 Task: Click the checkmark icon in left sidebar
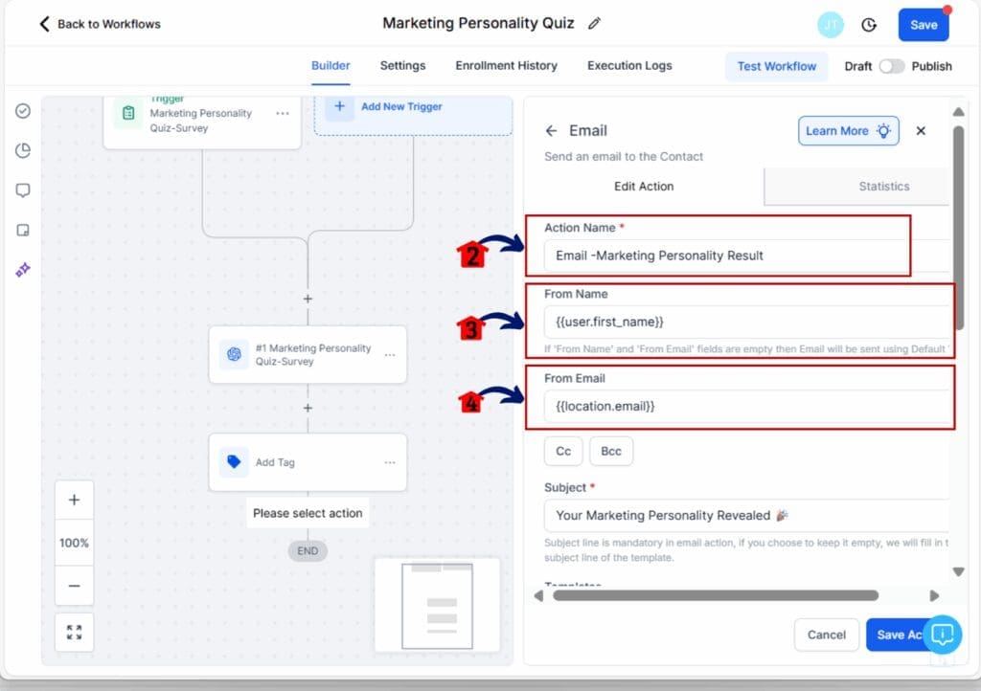coord(23,111)
